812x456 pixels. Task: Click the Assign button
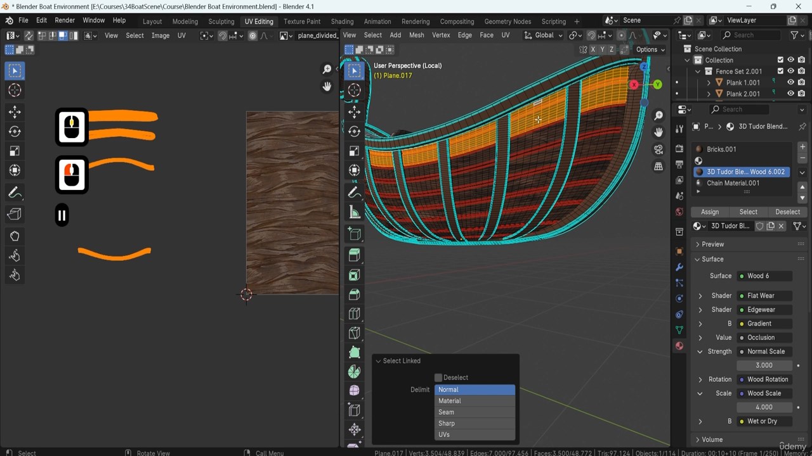click(x=710, y=212)
